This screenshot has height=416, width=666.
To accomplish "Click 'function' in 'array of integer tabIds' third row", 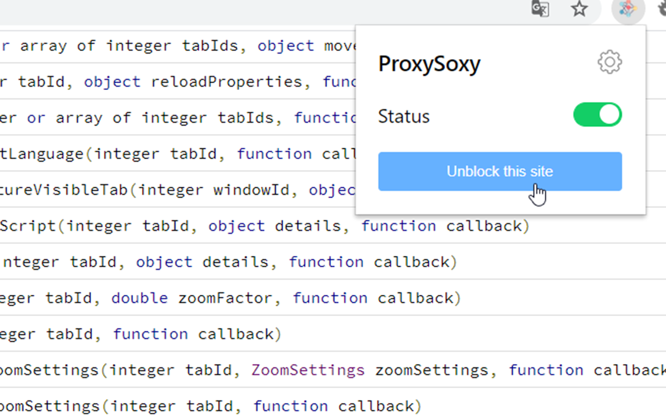I will (x=325, y=118).
